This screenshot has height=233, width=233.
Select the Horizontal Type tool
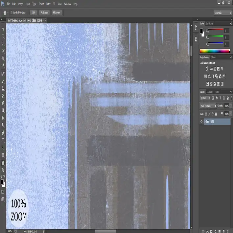click(3, 140)
